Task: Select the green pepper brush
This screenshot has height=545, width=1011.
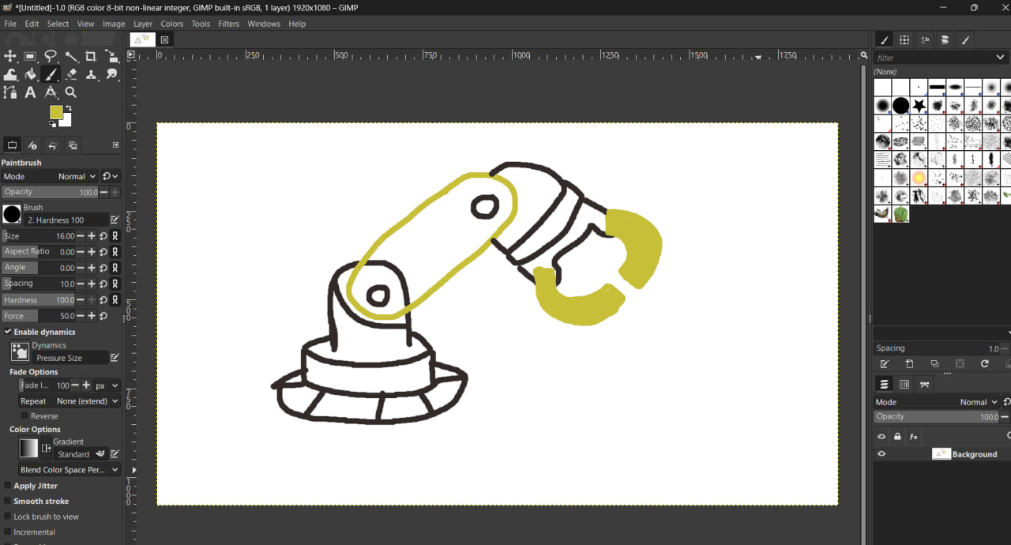Action: pyautogui.click(x=900, y=214)
